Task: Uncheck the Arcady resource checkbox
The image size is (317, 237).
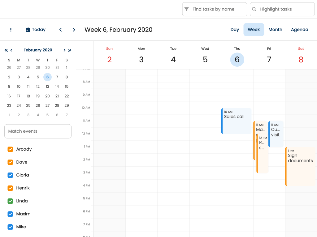Action: point(10,149)
